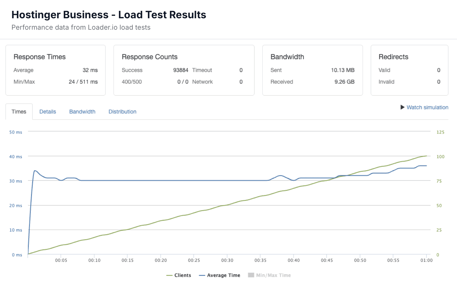Click the green Clients legend line icon
This screenshot has width=457, height=282.
tap(170, 275)
